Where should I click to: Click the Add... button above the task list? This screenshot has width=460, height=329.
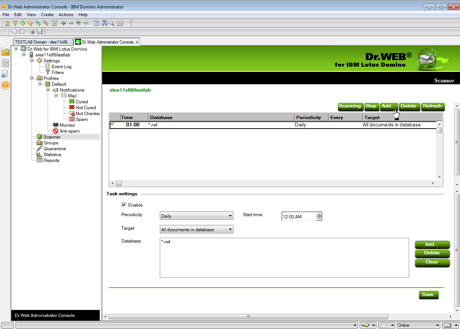pos(389,106)
